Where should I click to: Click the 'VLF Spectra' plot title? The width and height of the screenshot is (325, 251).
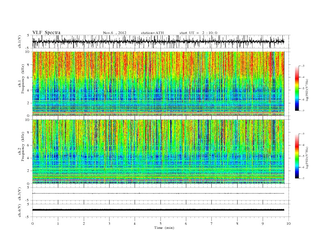click(x=46, y=32)
